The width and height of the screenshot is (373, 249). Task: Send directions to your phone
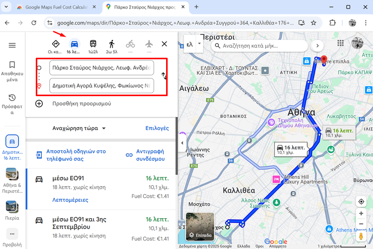[71, 155]
